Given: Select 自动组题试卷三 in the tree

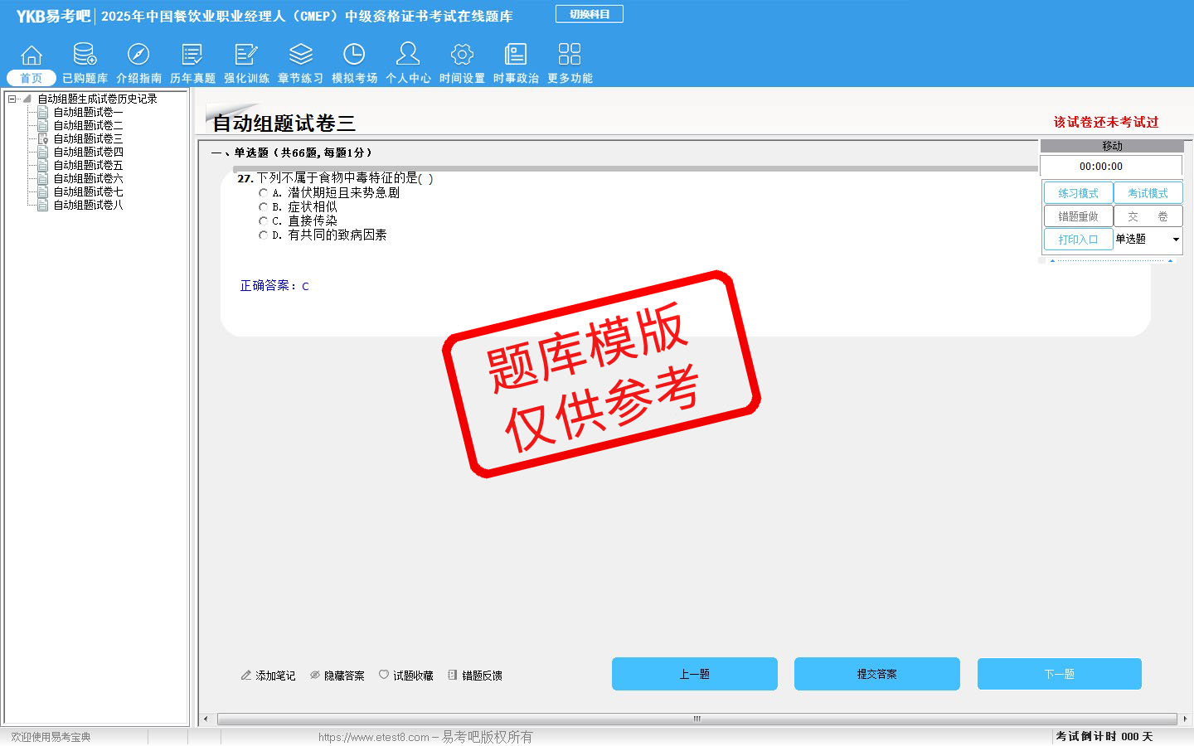Looking at the screenshot, I should 88,138.
